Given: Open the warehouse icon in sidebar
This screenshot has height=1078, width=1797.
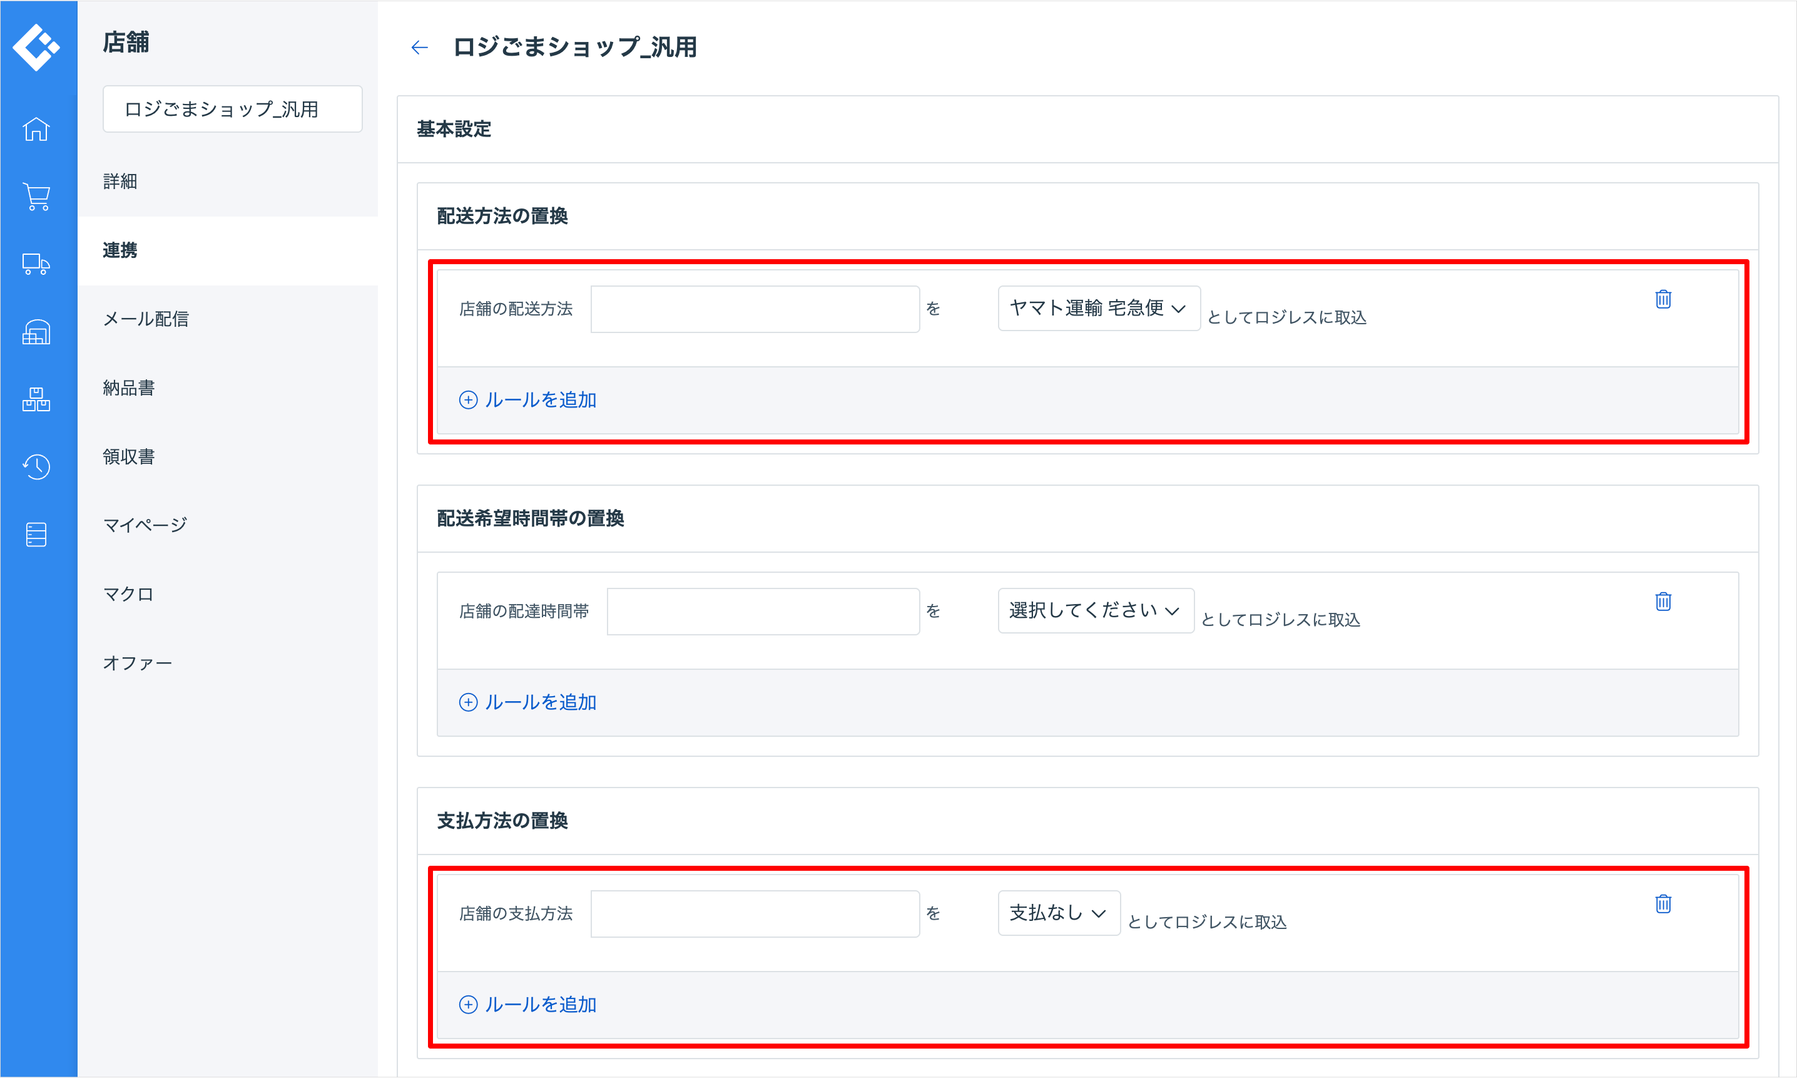Looking at the screenshot, I should [x=36, y=332].
